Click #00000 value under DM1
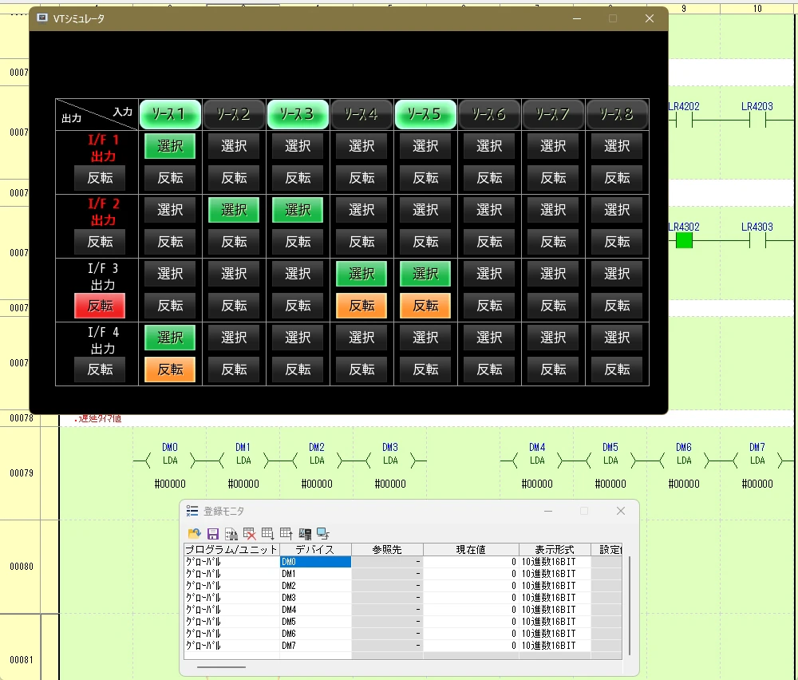798x680 pixels. pos(243,484)
